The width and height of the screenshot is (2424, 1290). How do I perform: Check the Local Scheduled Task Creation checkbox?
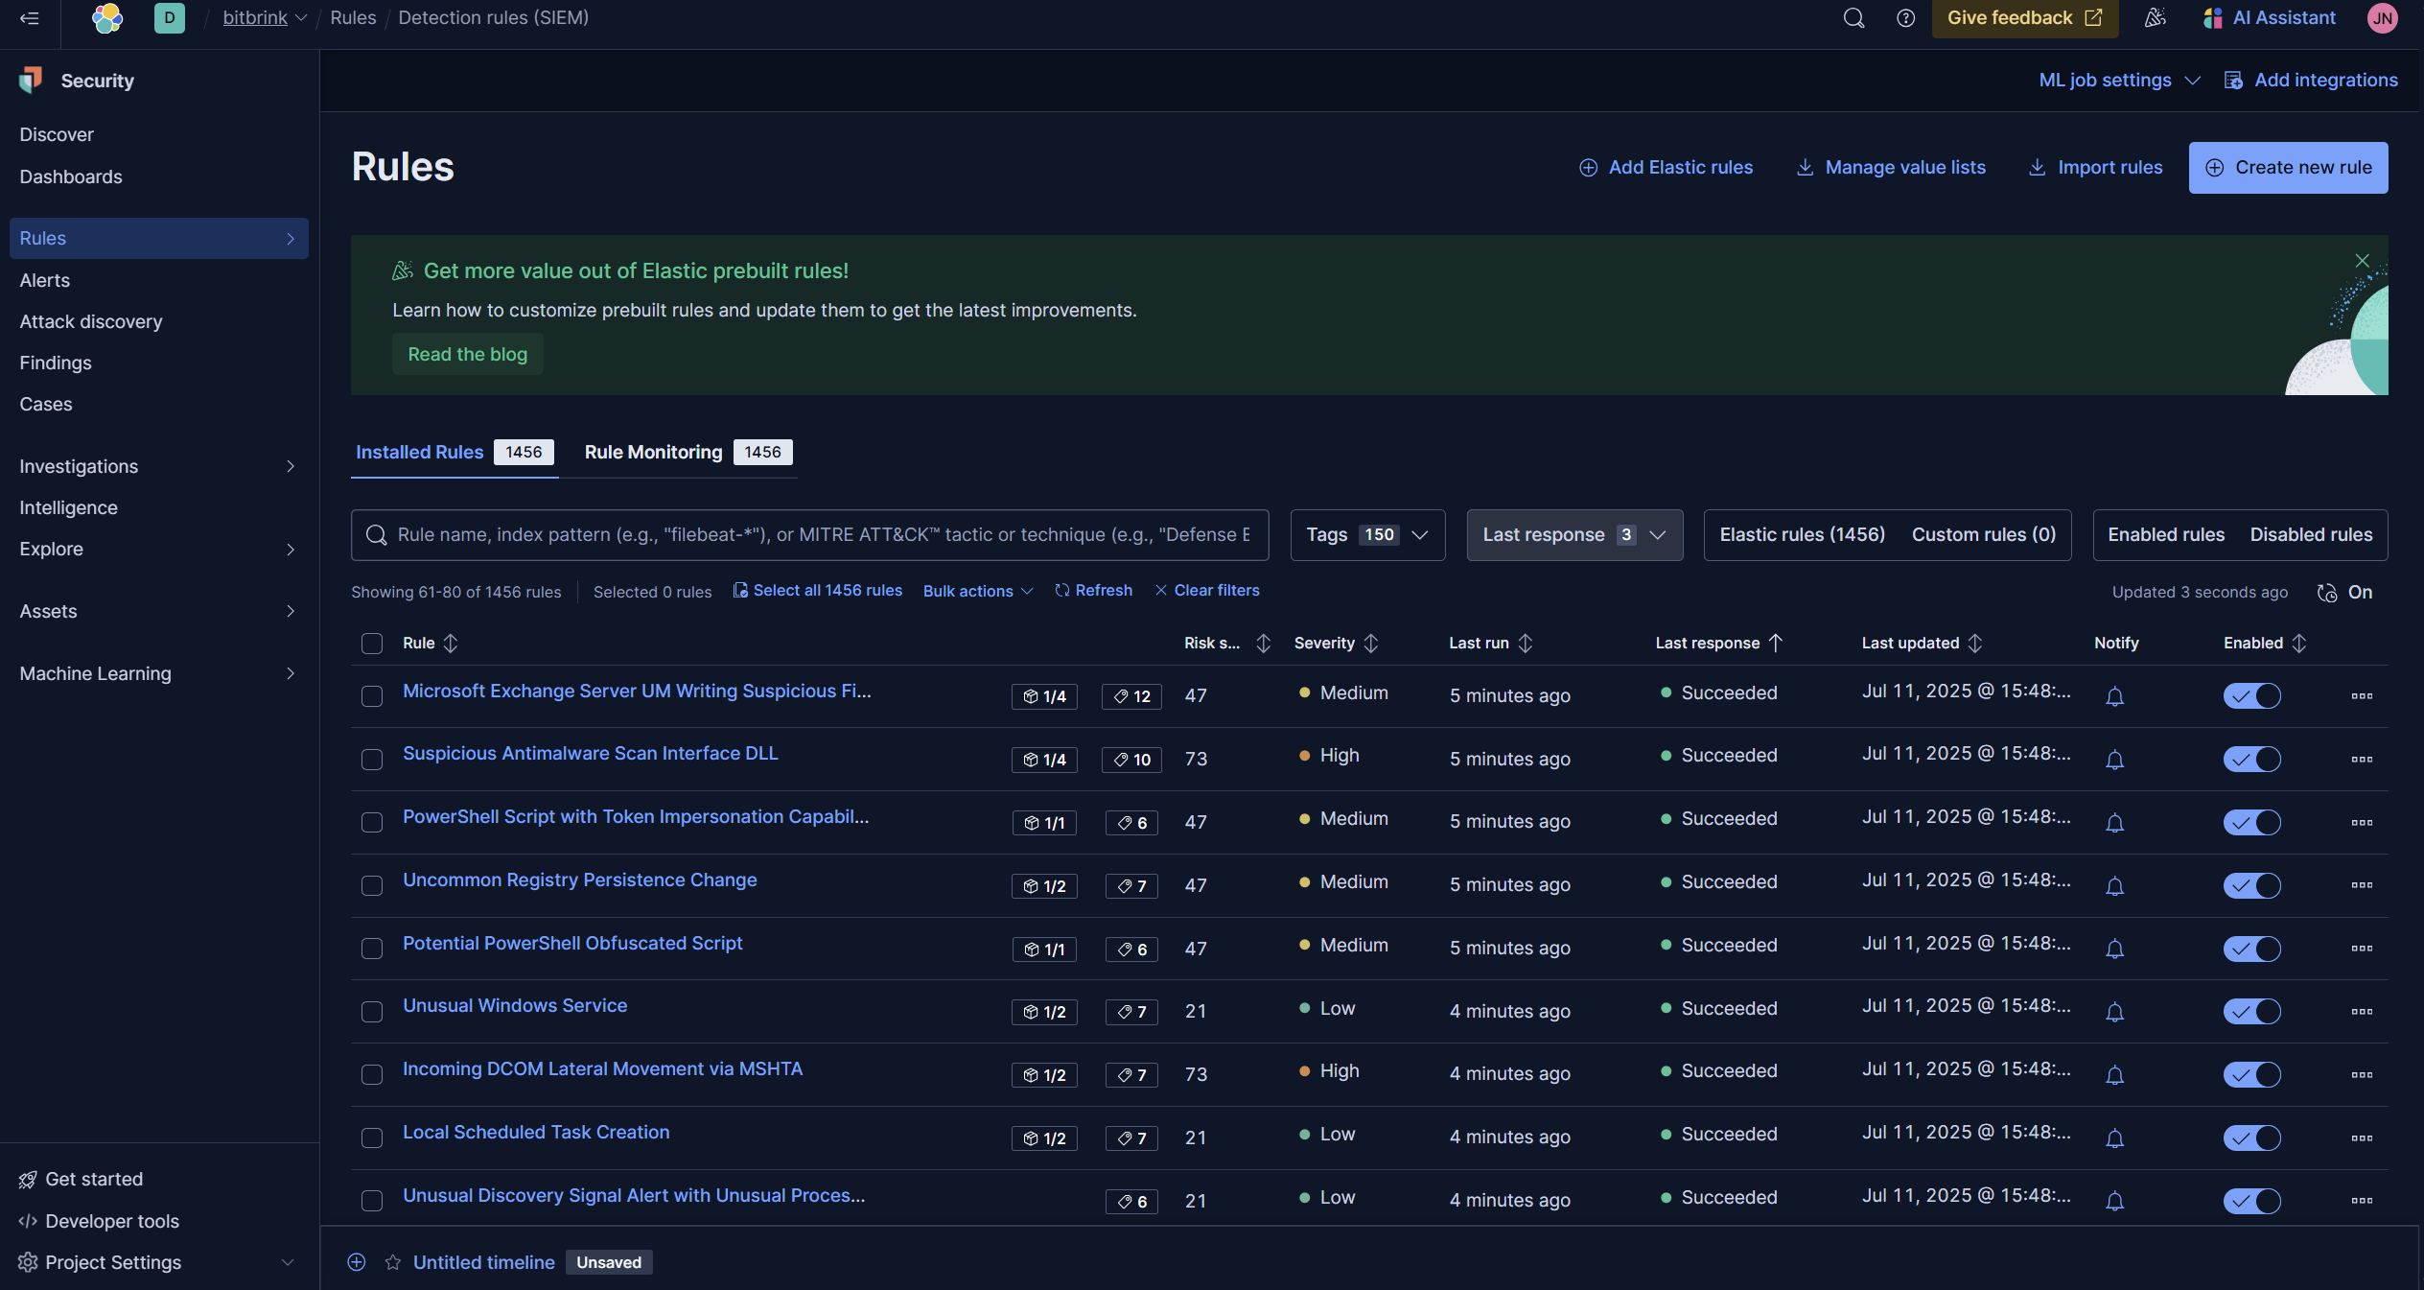pos(372,1138)
